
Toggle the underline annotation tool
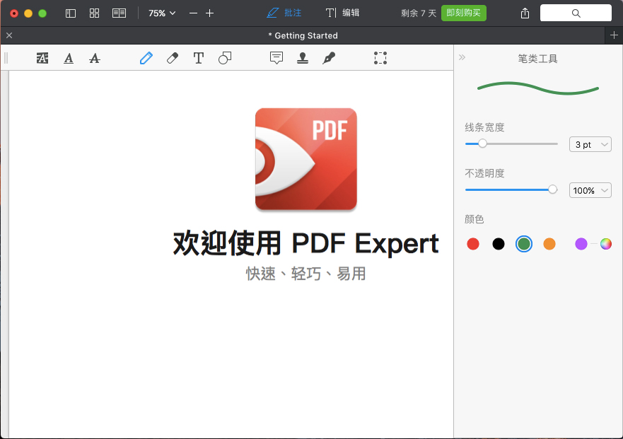[69, 58]
